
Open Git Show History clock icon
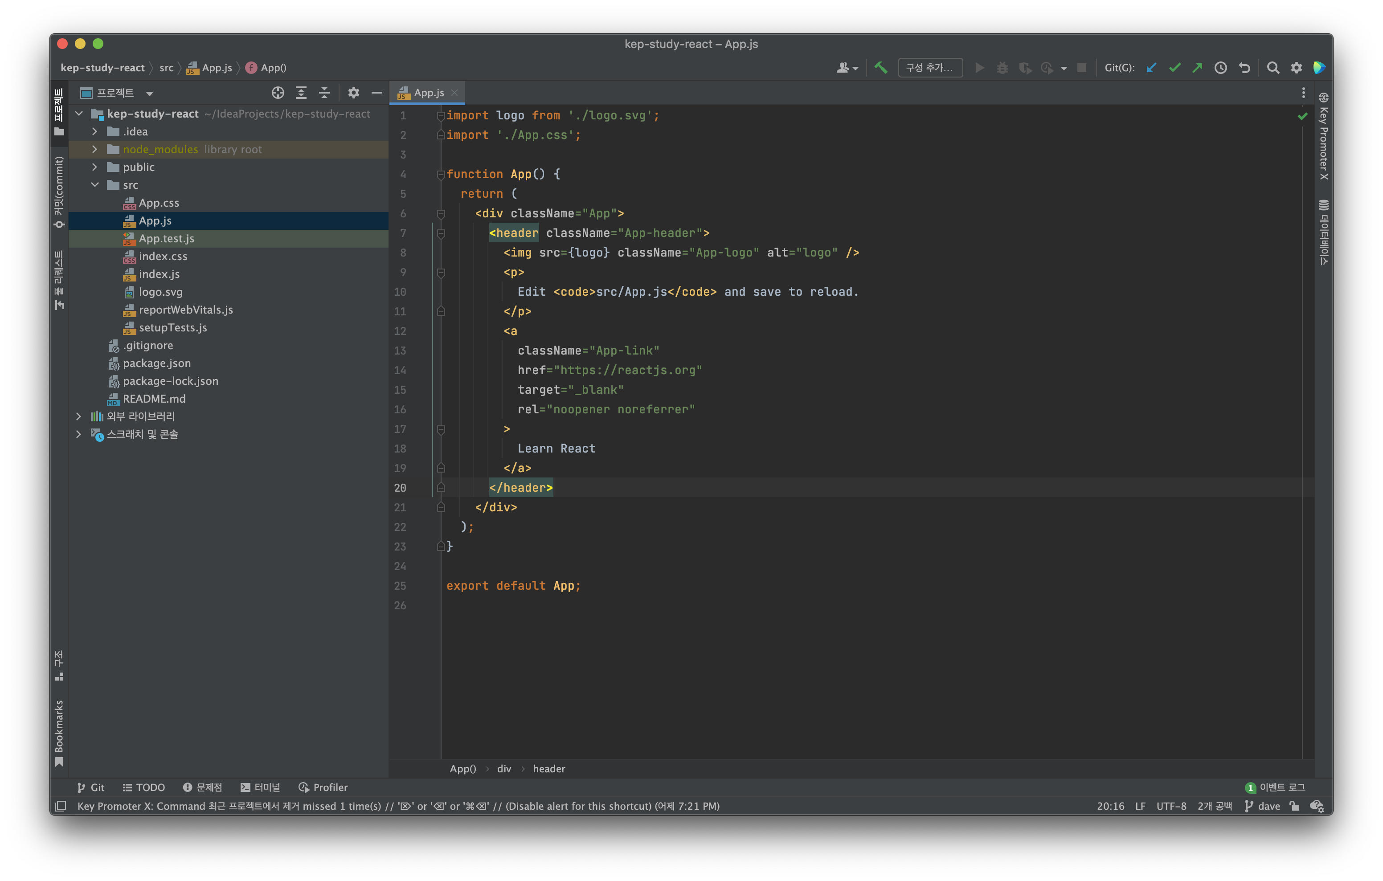[1220, 68]
